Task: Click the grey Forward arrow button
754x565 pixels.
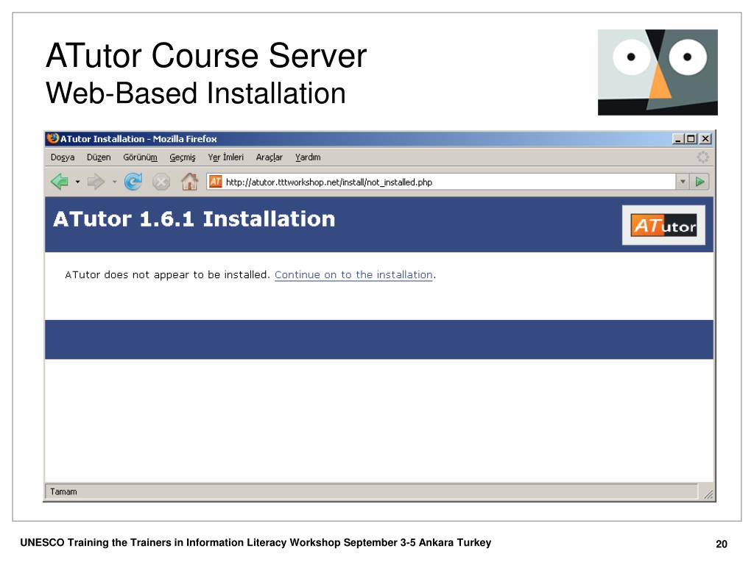Action: click(x=96, y=182)
